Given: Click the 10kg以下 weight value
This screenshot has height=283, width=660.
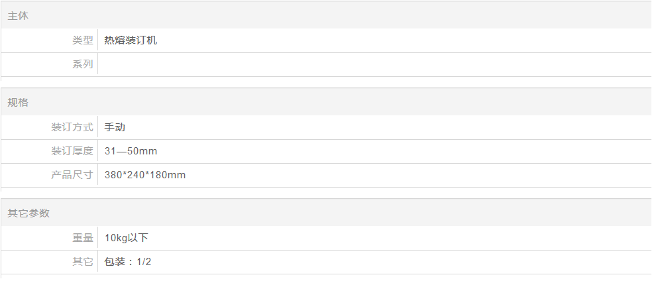Looking at the screenshot, I should (127, 238).
